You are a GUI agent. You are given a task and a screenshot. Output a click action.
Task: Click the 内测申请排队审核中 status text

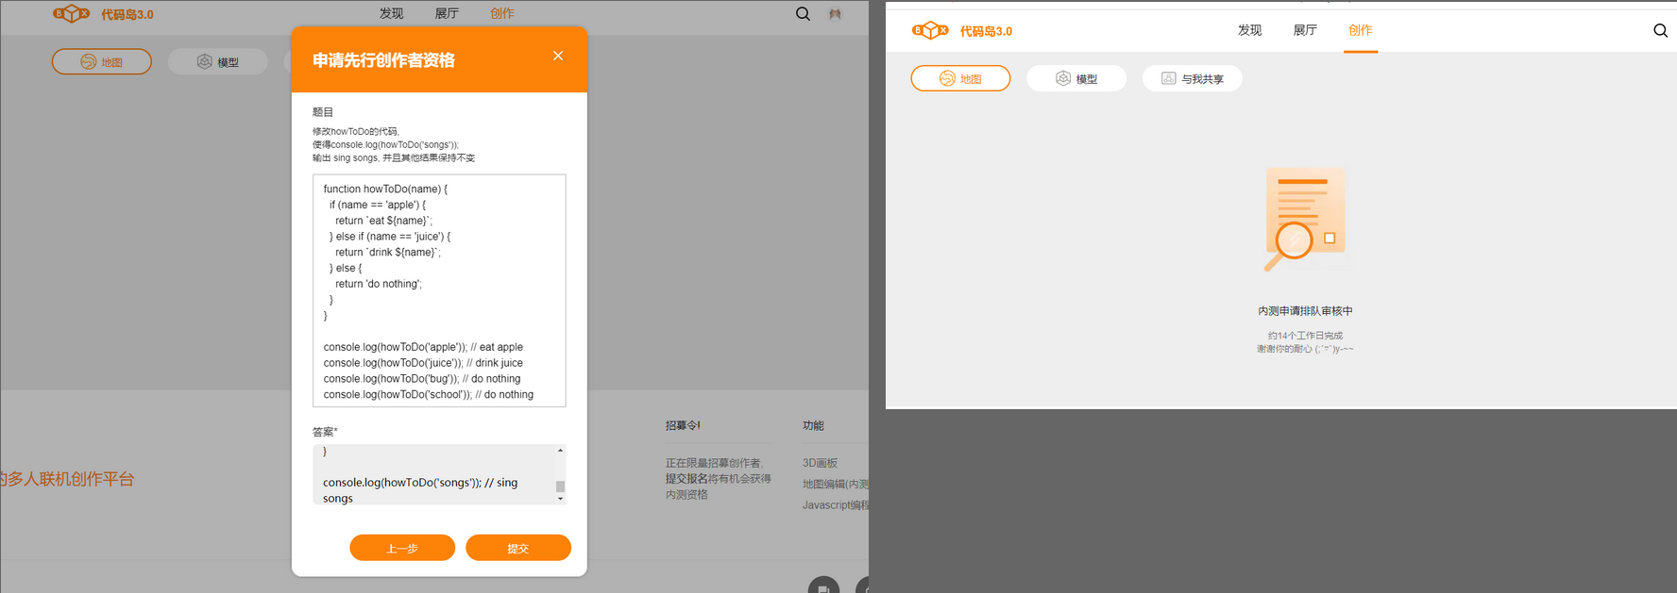pyautogui.click(x=1305, y=310)
